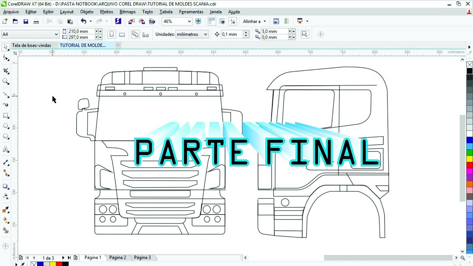
Task: Click the New document icon
Action: (5, 21)
